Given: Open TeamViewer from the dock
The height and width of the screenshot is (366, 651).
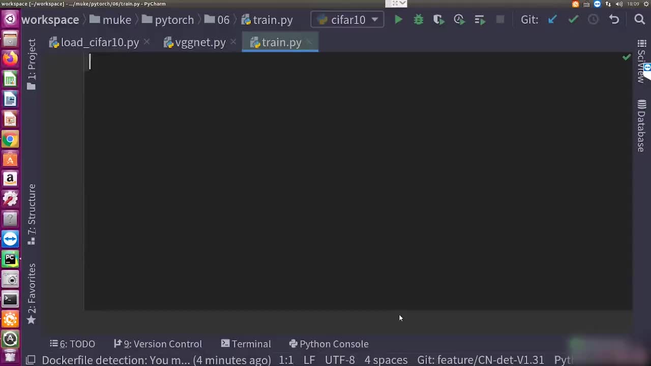Looking at the screenshot, I should [x=10, y=239].
